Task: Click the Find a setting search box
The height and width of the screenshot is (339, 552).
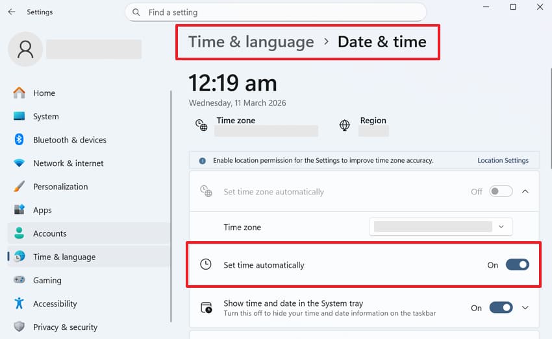Action: pos(275,12)
